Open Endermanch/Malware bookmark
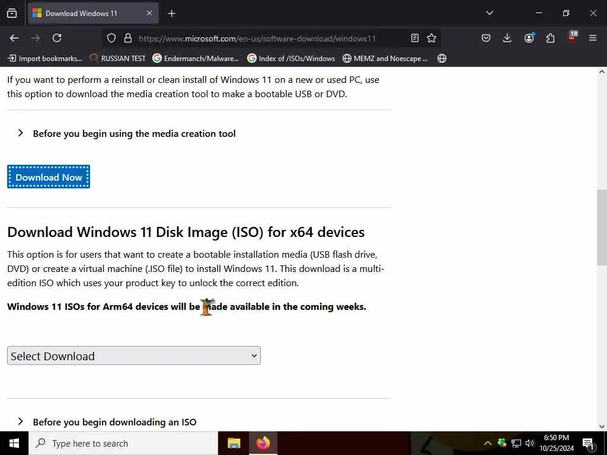 [x=196, y=59]
